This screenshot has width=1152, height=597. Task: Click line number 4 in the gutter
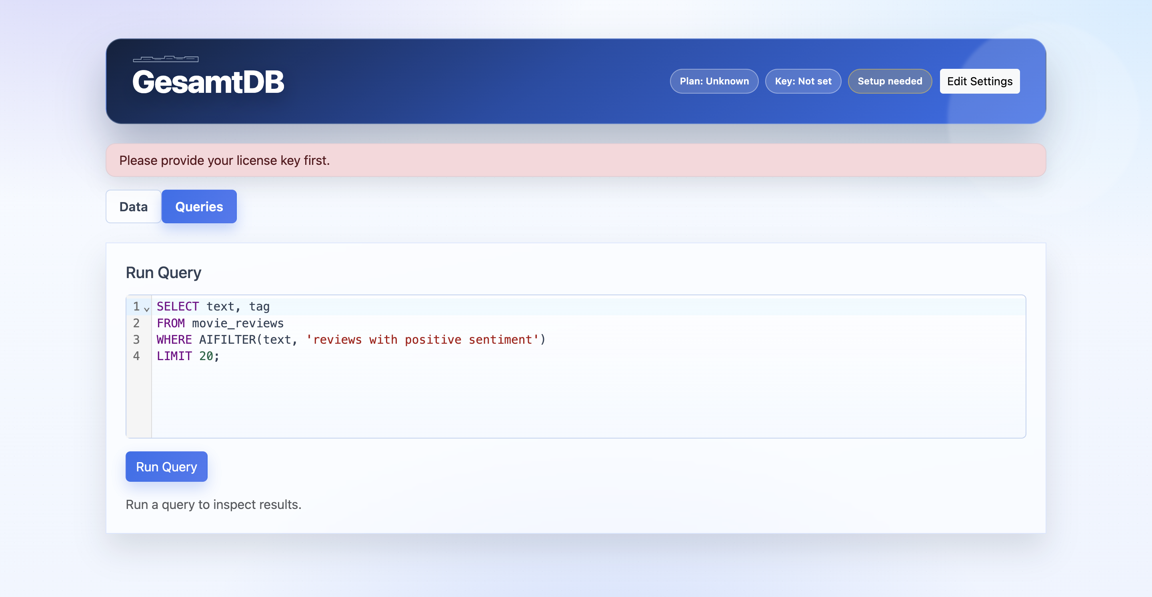(136, 356)
